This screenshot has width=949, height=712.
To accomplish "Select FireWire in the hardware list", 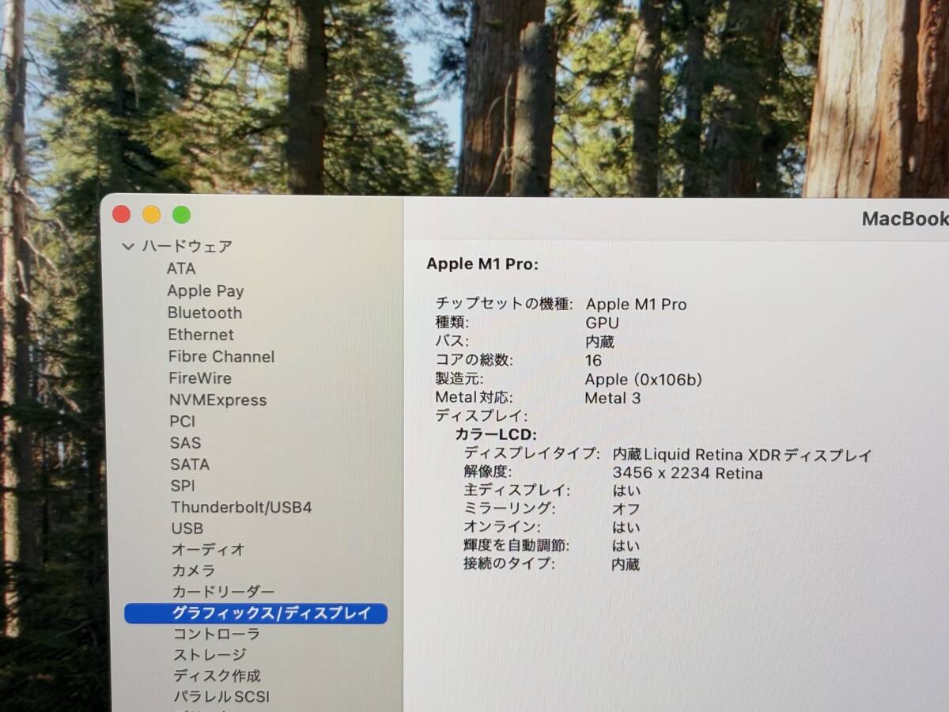I will click(200, 378).
